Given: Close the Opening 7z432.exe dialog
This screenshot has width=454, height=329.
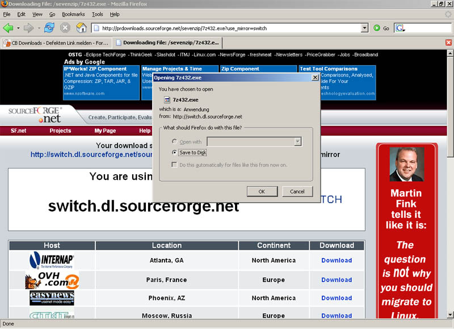Looking at the screenshot, I should [x=315, y=77].
